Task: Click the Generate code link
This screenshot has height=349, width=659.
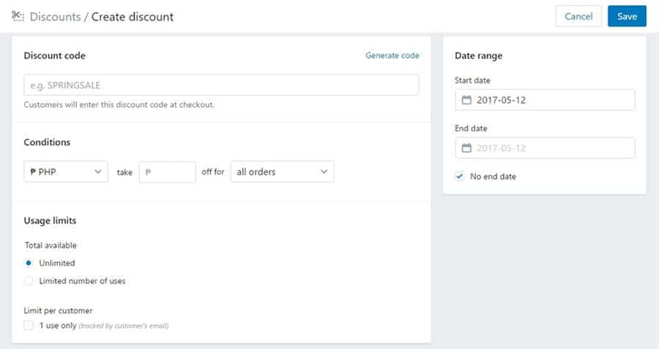Action: tap(392, 56)
